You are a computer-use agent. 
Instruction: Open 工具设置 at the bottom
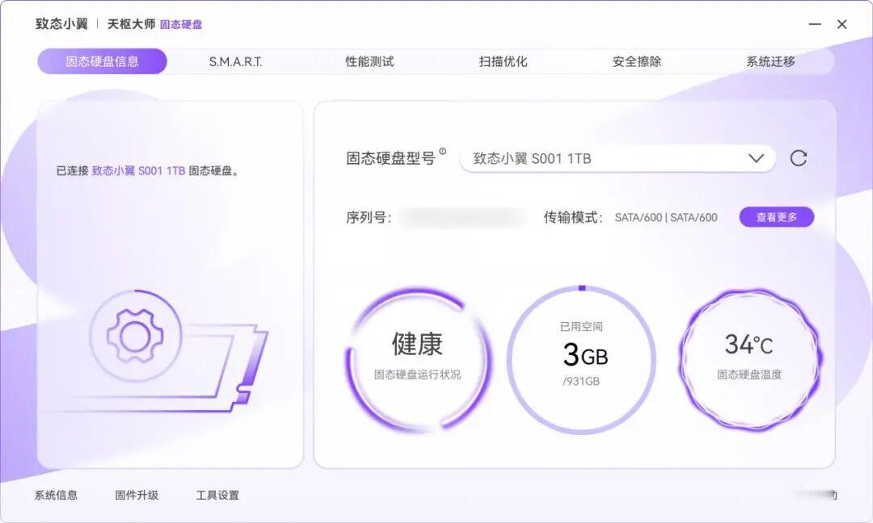click(x=217, y=495)
